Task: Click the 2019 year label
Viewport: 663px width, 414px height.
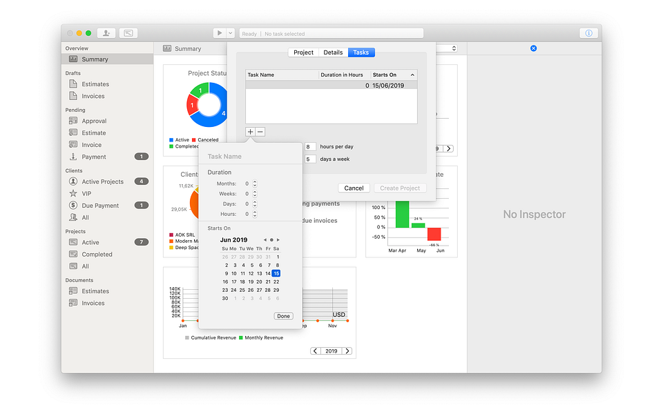Action: coord(331,351)
